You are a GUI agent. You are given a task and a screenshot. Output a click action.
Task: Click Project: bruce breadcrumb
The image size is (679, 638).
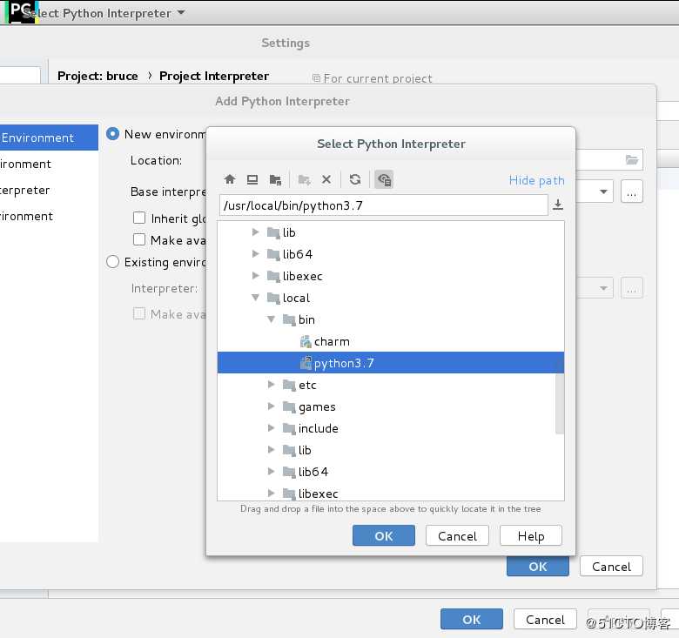click(x=97, y=76)
